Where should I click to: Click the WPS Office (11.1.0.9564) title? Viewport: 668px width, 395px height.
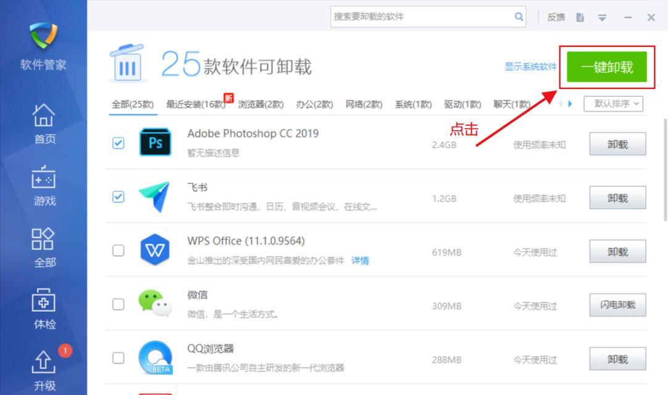(246, 241)
